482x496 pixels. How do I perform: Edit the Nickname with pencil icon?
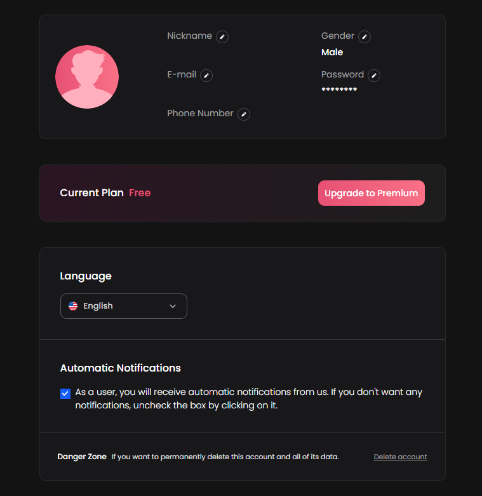[x=222, y=37]
